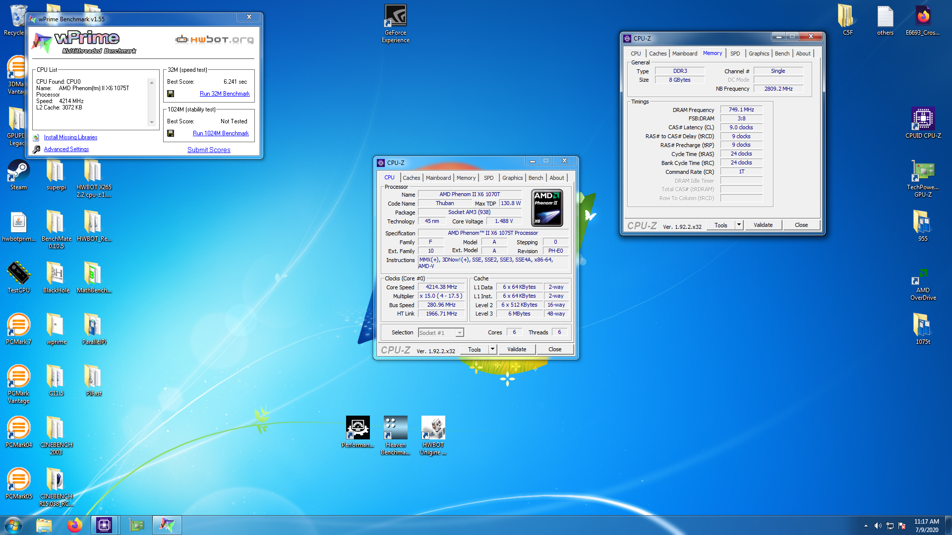Open the BenchMate 0.10.5 folder
952x535 pixels.
56,229
